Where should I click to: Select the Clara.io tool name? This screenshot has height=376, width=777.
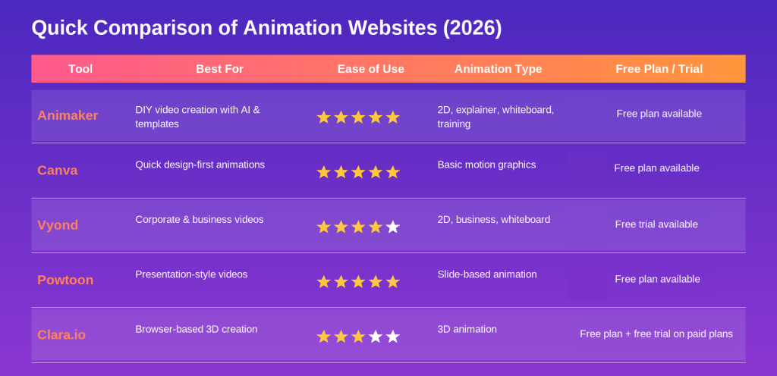coord(61,335)
